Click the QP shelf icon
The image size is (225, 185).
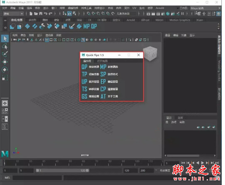click(94, 26)
